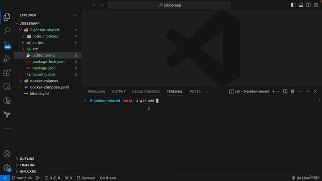
Task: Open the Search view in activity bar
Action: tap(7, 31)
